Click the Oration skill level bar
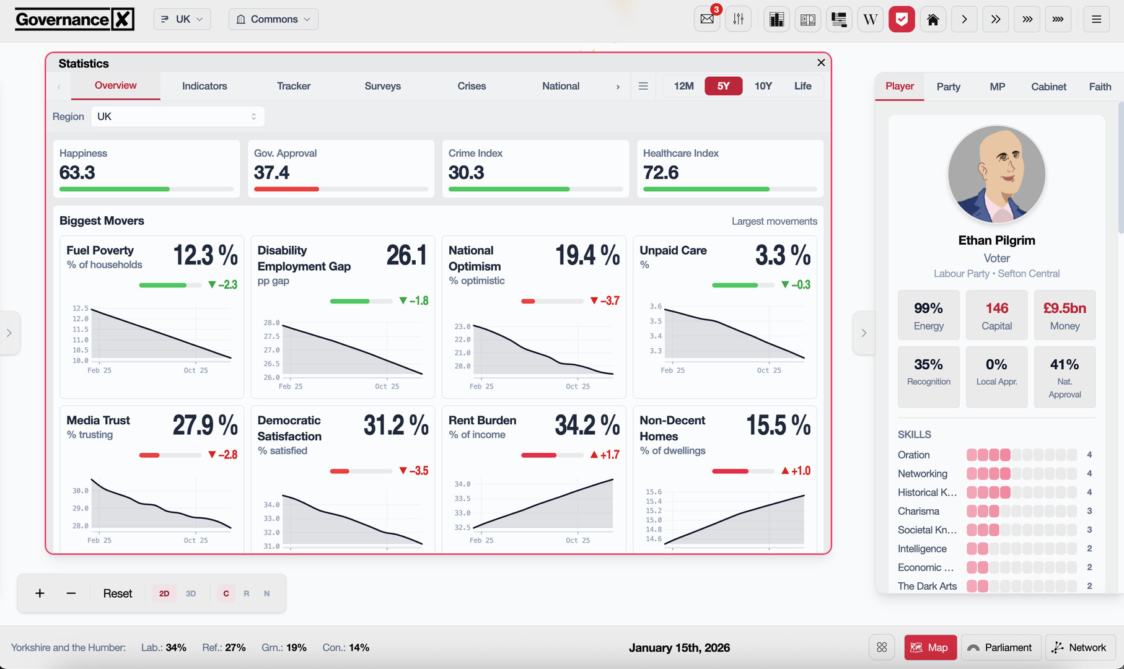 (1021, 455)
